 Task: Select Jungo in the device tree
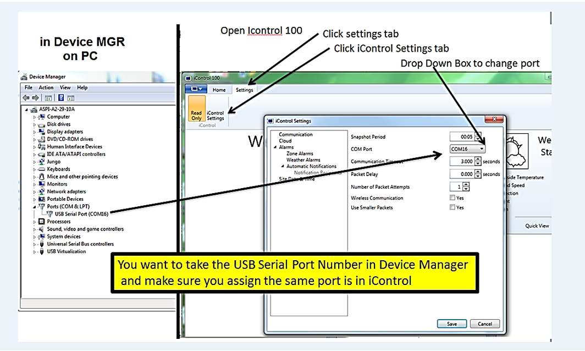53,162
